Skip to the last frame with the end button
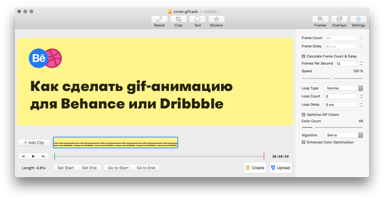 [43, 156]
